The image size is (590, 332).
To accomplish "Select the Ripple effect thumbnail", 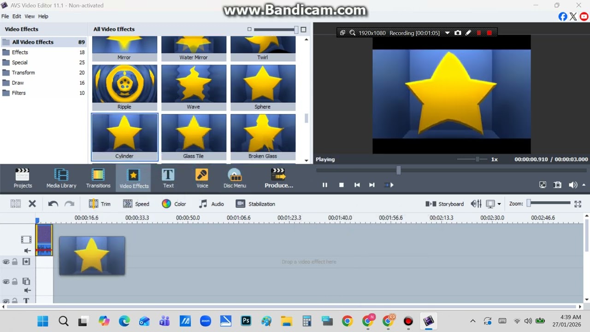I will coord(124,88).
